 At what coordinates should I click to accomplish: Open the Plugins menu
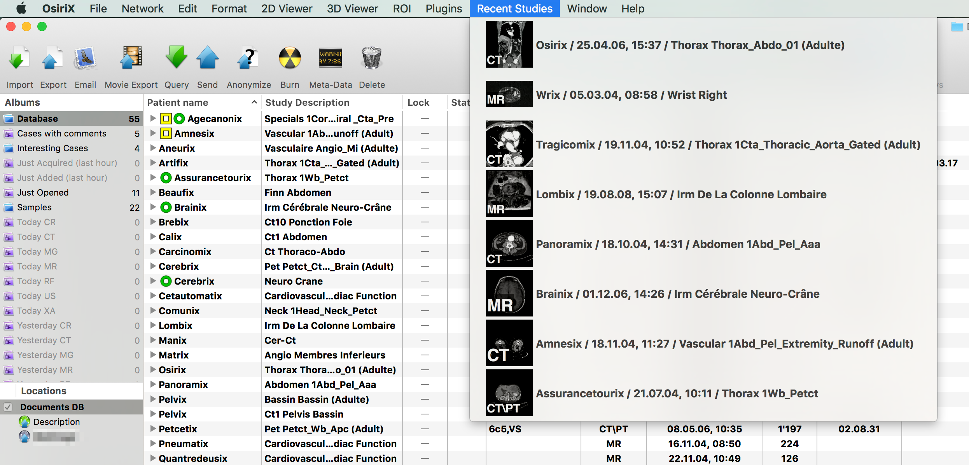444,9
